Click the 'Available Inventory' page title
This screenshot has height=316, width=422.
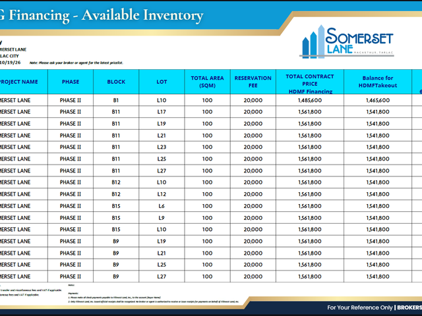tap(142, 15)
